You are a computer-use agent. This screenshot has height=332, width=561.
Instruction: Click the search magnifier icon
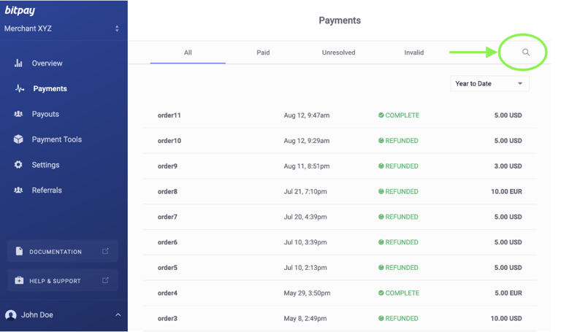point(526,53)
